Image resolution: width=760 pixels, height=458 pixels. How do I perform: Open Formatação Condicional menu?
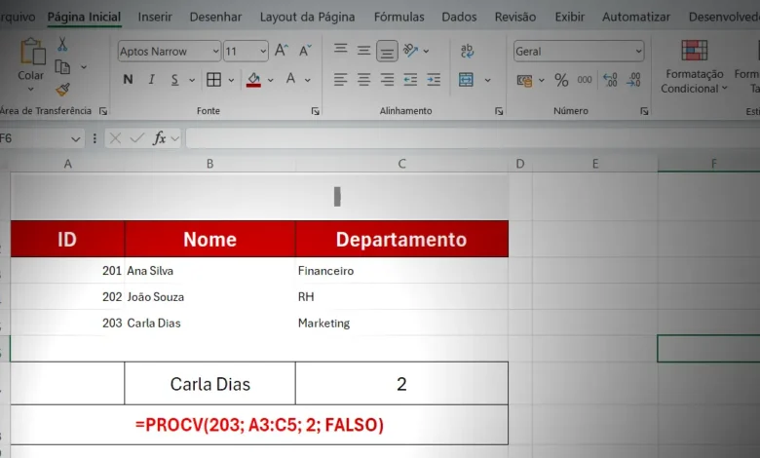(694, 68)
